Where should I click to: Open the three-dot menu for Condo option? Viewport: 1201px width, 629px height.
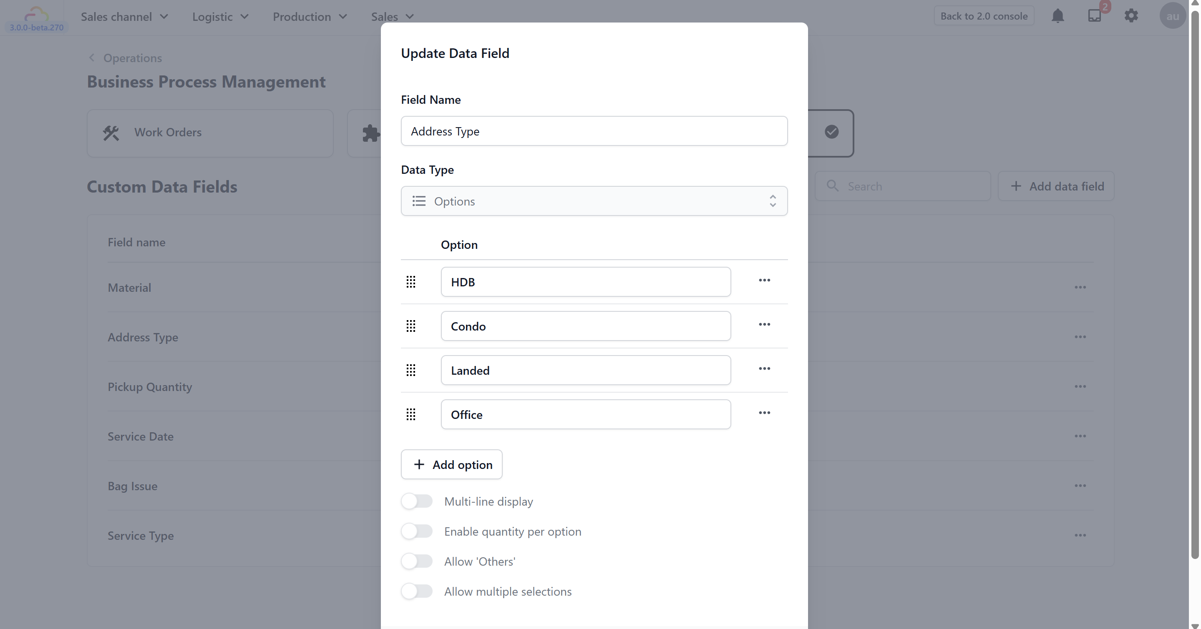(x=764, y=324)
